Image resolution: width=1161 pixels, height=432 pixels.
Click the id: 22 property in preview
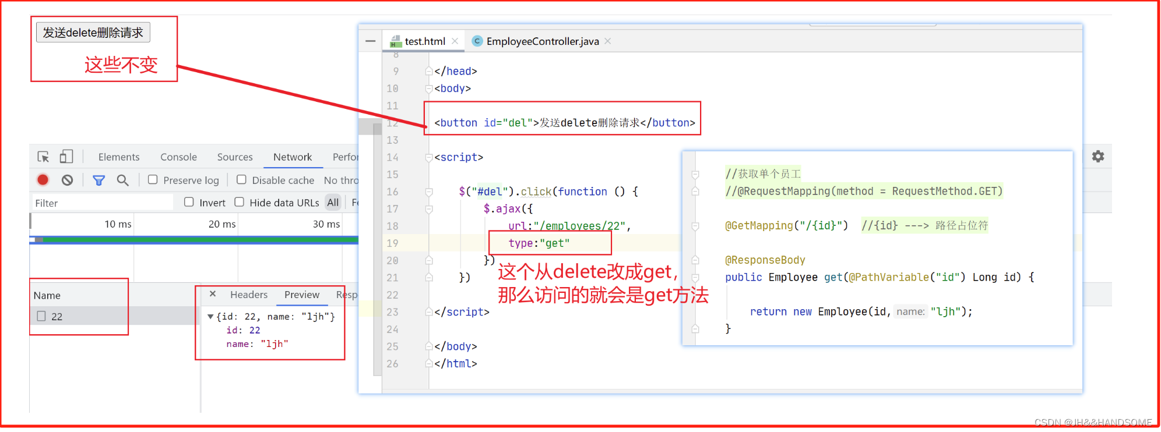pyautogui.click(x=243, y=330)
